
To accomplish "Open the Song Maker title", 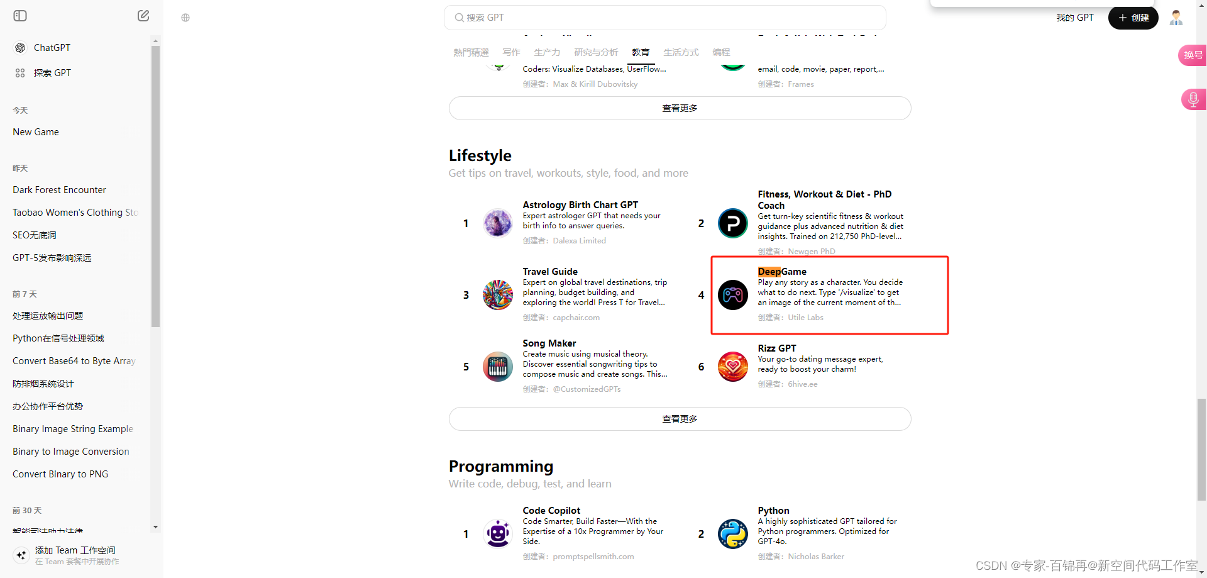I will pyautogui.click(x=549, y=343).
